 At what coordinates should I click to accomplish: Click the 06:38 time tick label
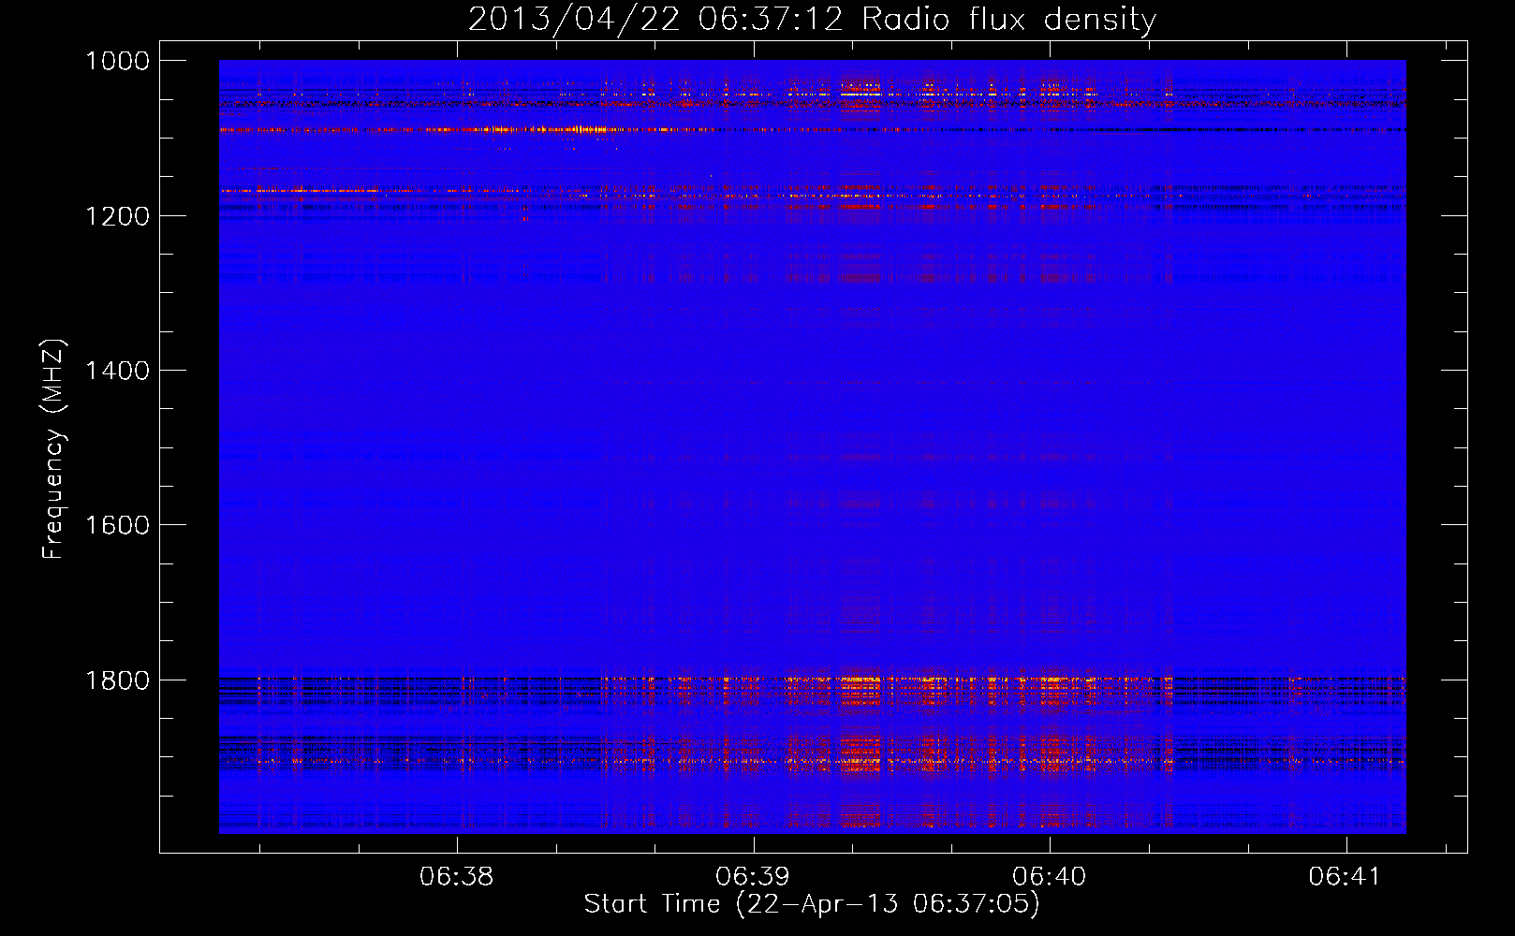point(456,876)
